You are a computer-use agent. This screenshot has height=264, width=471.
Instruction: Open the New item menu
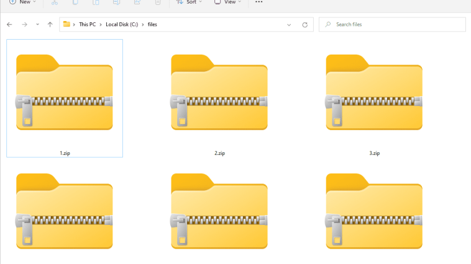tap(22, 2)
